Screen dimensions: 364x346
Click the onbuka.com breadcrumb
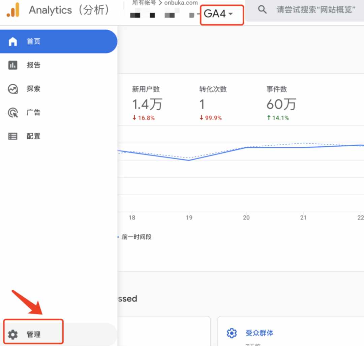[181, 3]
